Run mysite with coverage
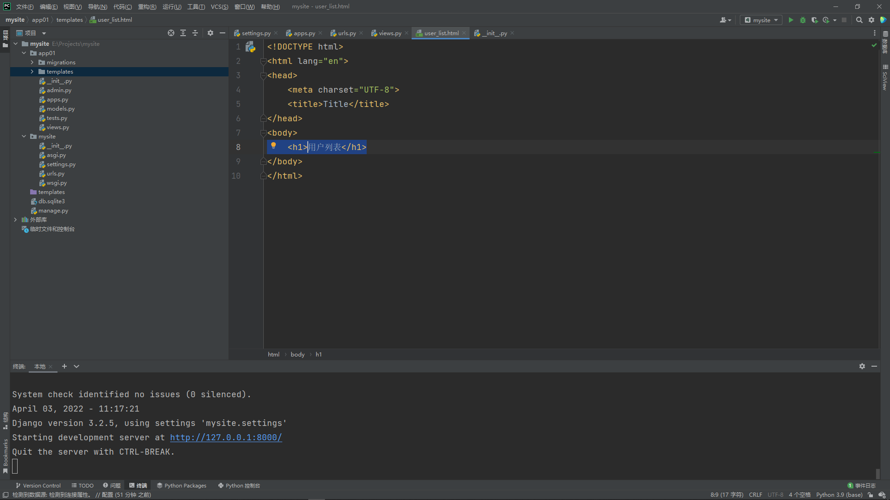Viewport: 890px width, 500px height. 814,20
